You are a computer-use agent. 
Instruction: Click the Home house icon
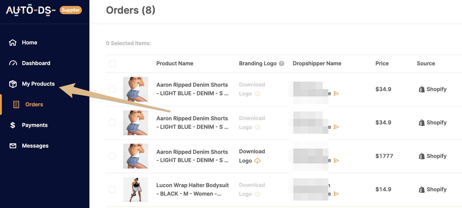[x=13, y=43]
